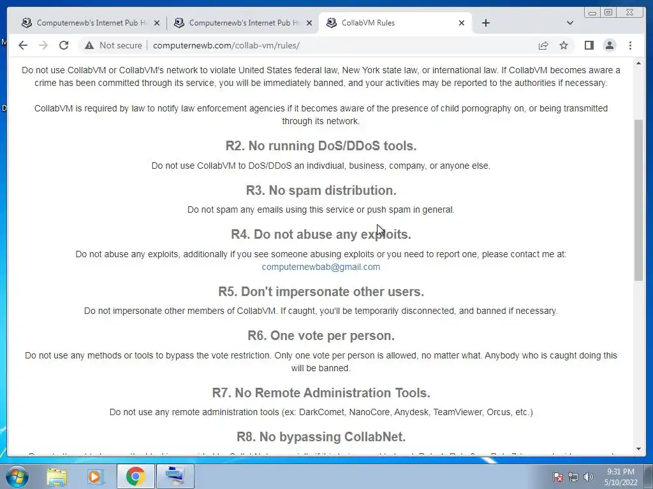Click the page scrollbar down arrow

tap(638, 449)
